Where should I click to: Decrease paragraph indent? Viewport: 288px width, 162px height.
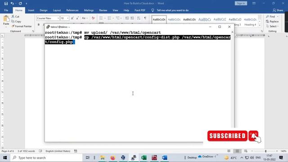coord(127,18)
